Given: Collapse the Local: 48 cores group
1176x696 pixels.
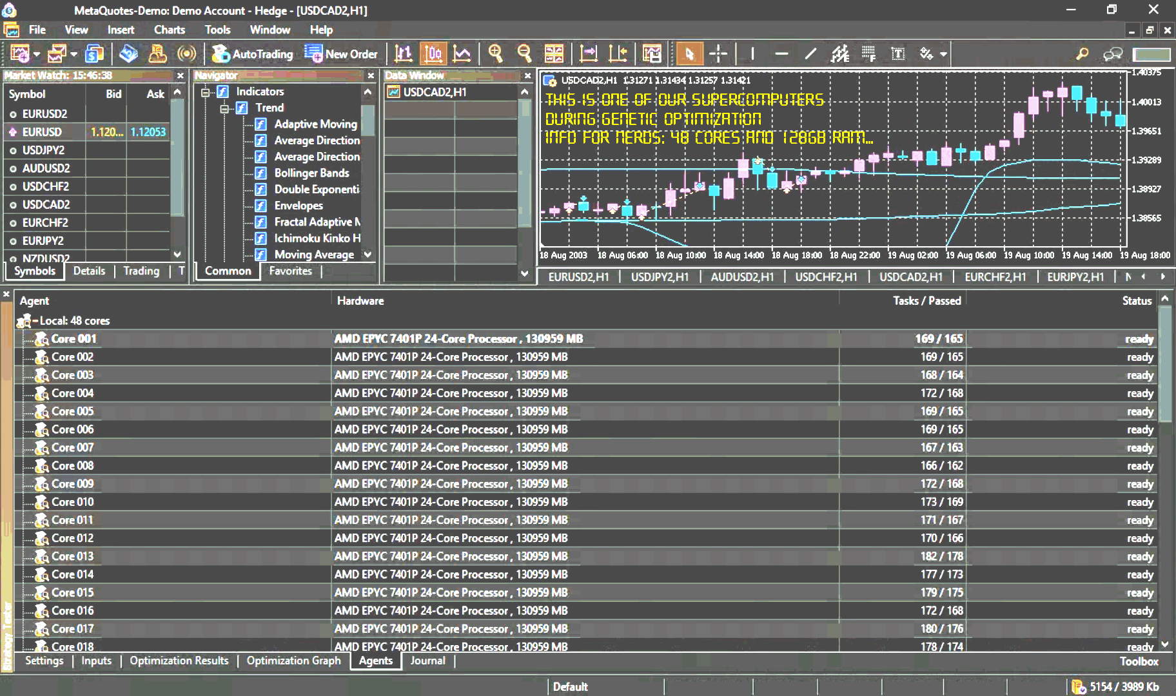Looking at the screenshot, I should tap(35, 320).
